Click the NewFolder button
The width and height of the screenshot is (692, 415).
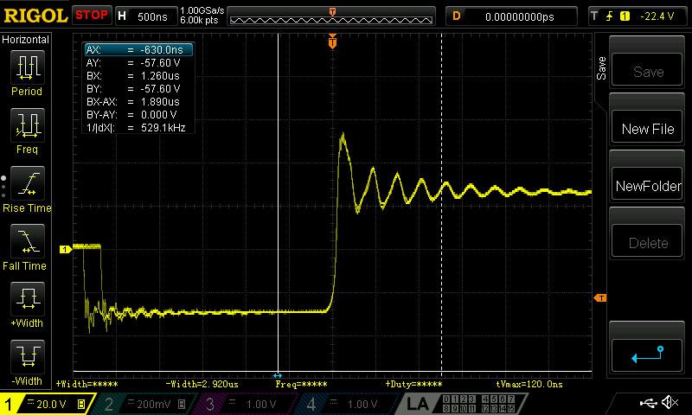647,186
